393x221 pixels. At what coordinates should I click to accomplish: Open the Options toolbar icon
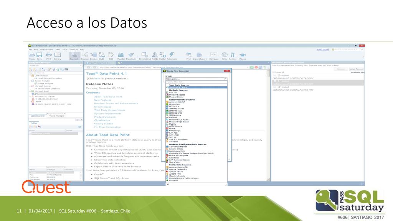click(x=232, y=56)
